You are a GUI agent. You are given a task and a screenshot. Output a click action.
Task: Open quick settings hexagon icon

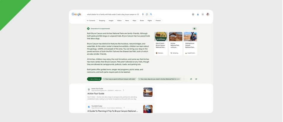193,14
